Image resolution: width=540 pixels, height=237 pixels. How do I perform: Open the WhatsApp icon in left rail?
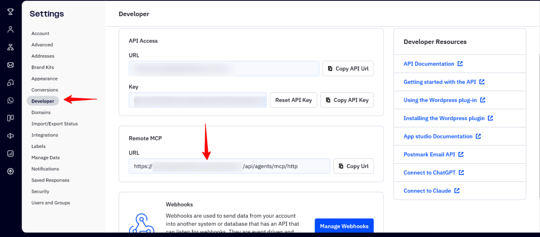pos(10,100)
